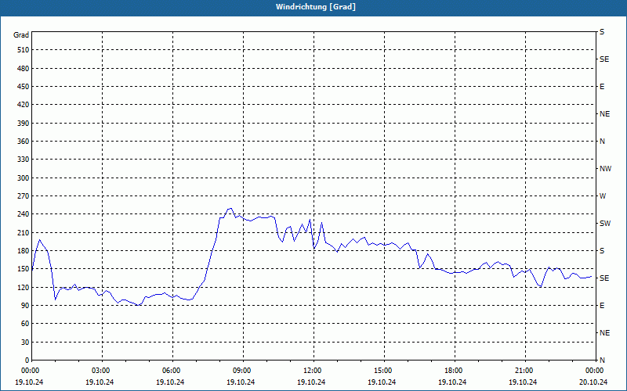
Task: Select the 300 y-axis value
Action: [24, 178]
